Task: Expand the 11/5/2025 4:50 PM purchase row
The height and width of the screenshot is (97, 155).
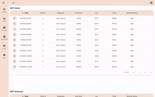Action: (14, 34)
